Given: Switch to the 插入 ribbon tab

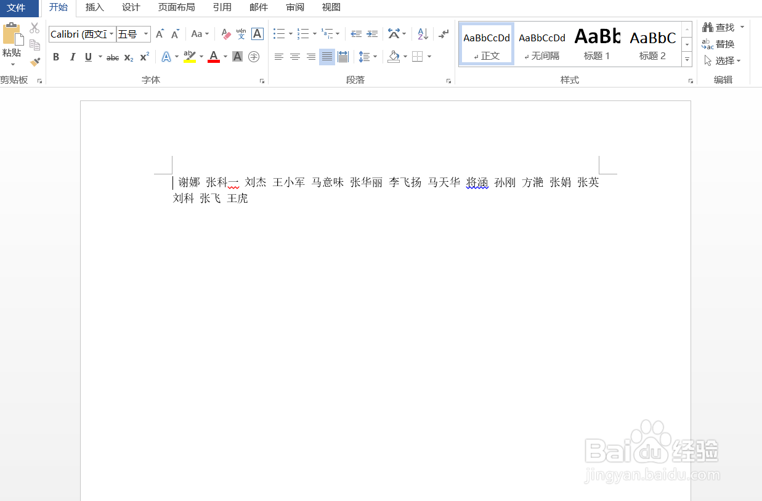Looking at the screenshot, I should [94, 8].
